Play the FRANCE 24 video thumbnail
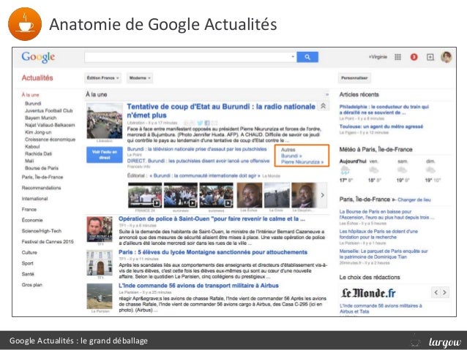 tap(145, 195)
